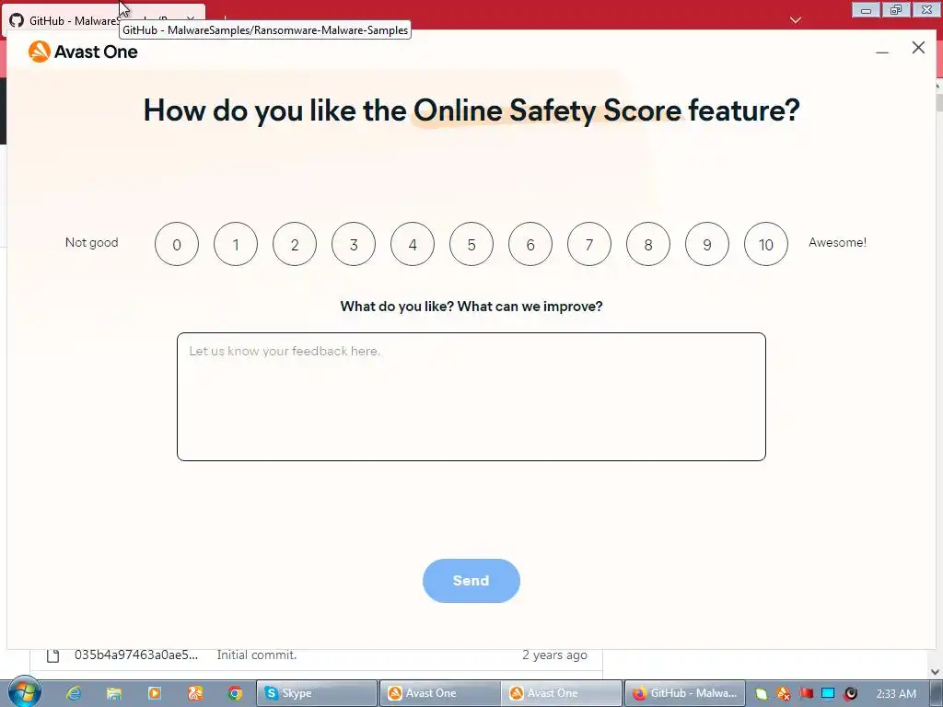
Task: Click the red flag tray icon
Action: [x=806, y=693]
